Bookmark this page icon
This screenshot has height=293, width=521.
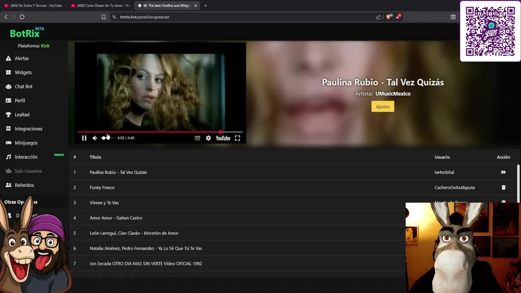pos(103,17)
